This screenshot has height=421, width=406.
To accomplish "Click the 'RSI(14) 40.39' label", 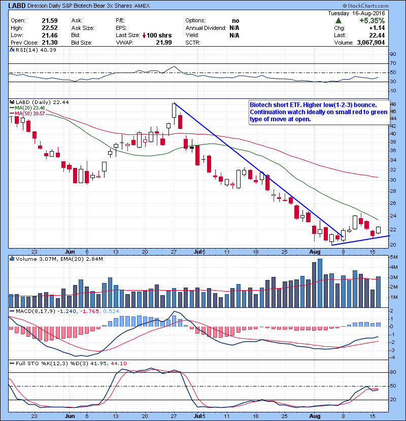I will pyautogui.click(x=36, y=50).
